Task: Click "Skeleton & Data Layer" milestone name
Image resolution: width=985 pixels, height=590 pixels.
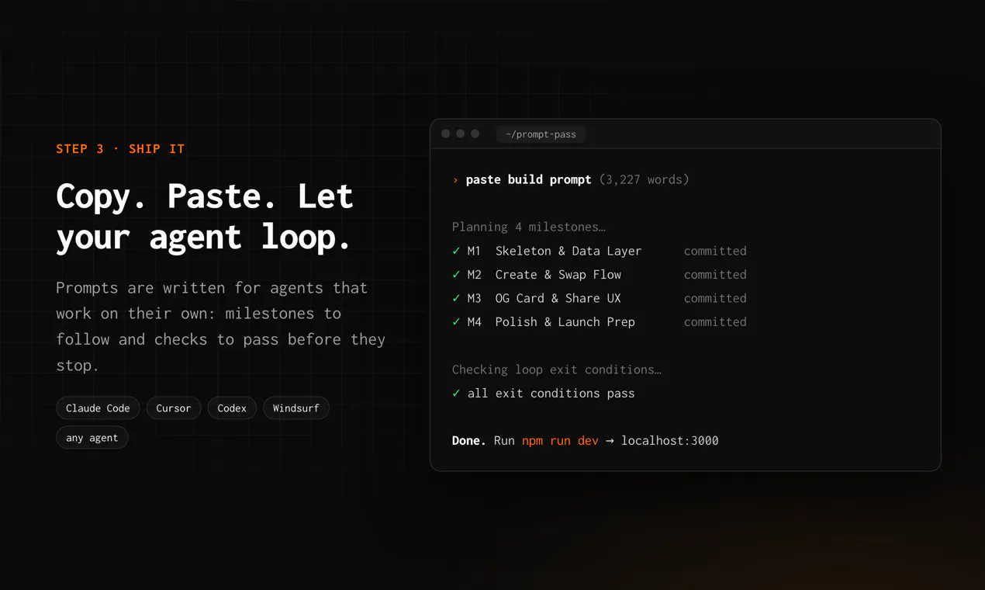Action: pos(569,251)
